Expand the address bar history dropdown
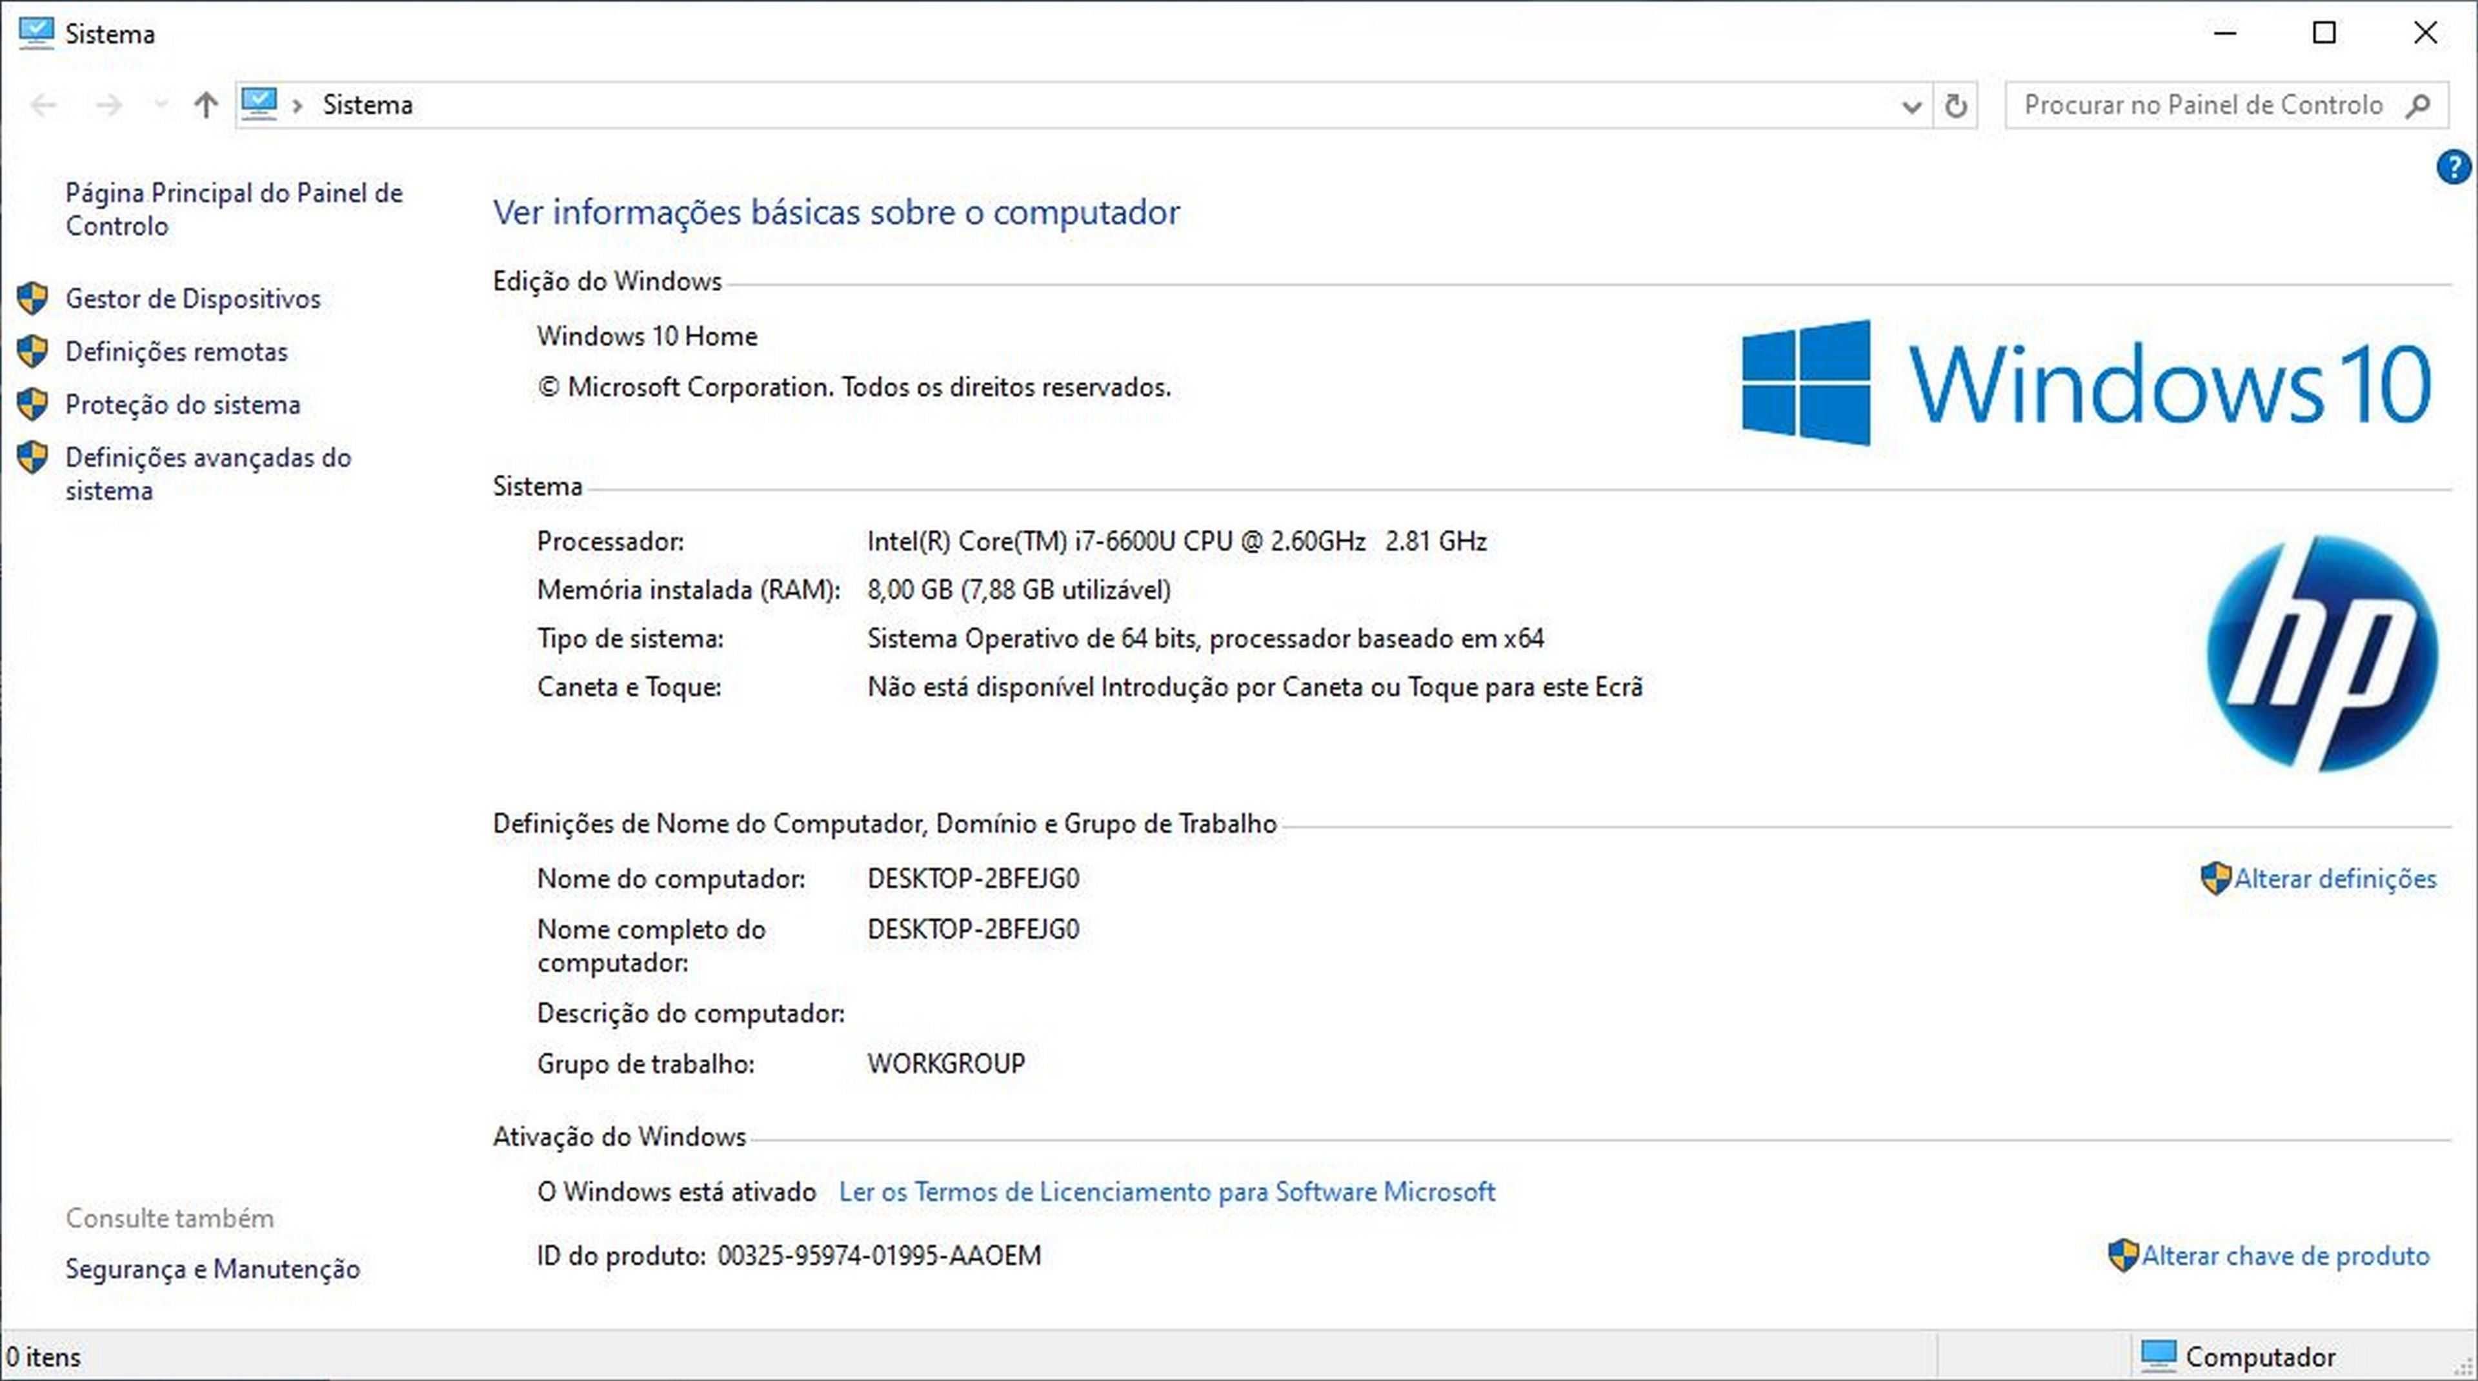The height and width of the screenshot is (1381, 2478). (1911, 106)
